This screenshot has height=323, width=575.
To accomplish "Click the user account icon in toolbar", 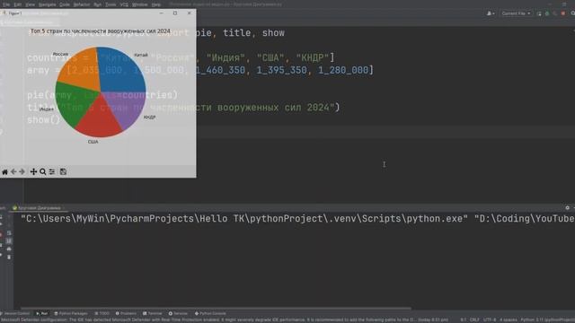I will pos(491,13).
